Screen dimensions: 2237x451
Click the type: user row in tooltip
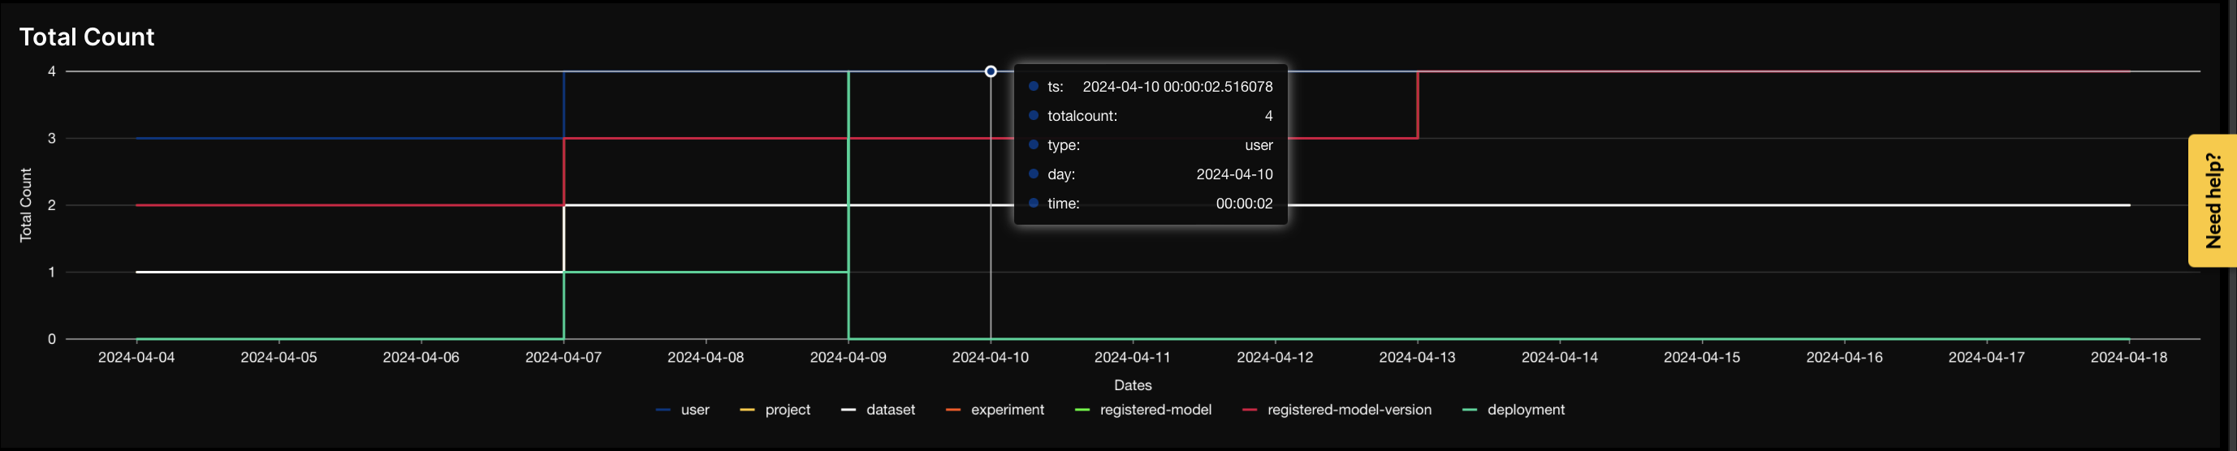pos(1151,145)
